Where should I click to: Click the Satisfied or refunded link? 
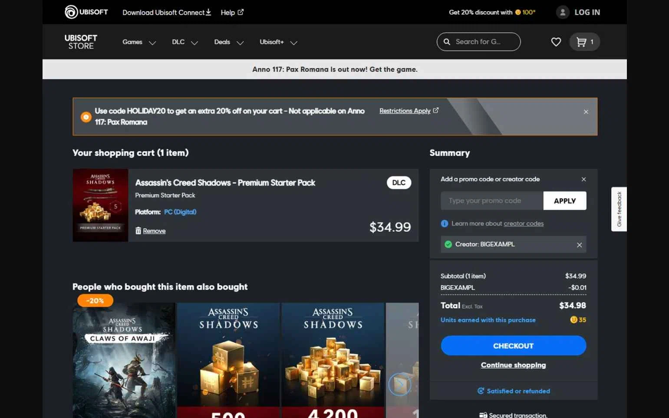[518, 391]
